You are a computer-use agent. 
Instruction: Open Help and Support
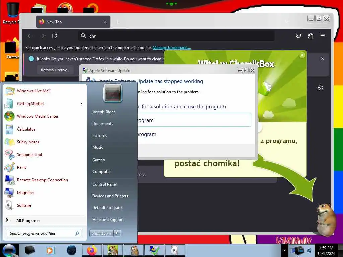point(108,220)
